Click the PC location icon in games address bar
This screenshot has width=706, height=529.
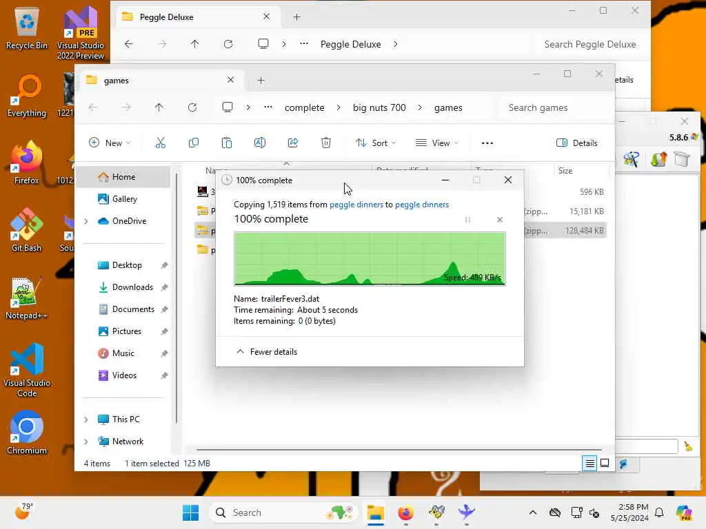coord(228,107)
